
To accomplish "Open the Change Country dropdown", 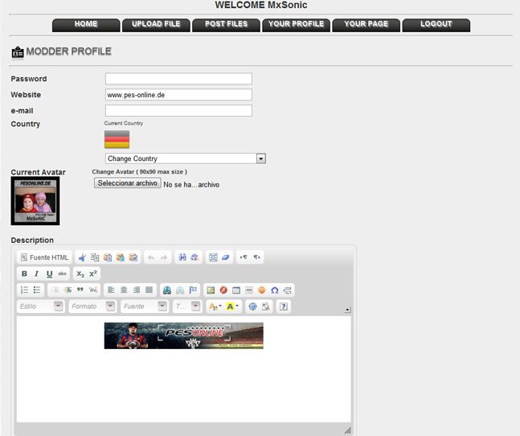I will coord(185,158).
